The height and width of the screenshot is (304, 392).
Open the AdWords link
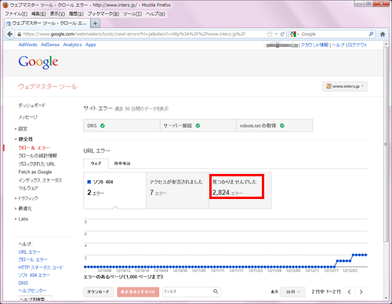pos(27,45)
